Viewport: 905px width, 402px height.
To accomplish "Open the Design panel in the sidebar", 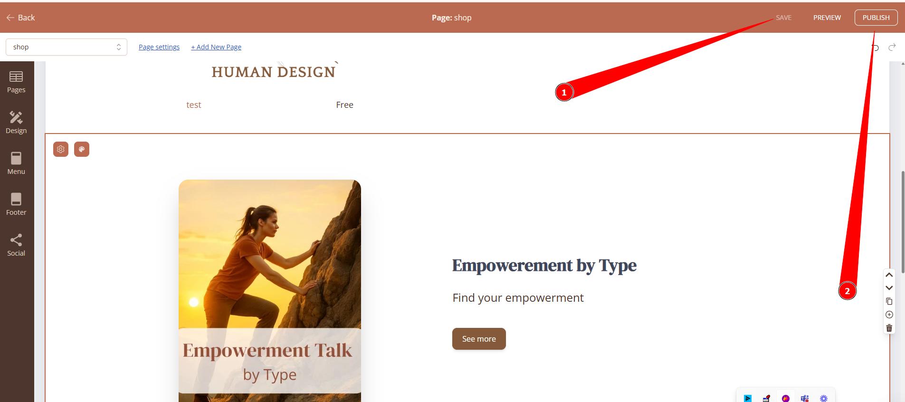I will click(x=16, y=123).
